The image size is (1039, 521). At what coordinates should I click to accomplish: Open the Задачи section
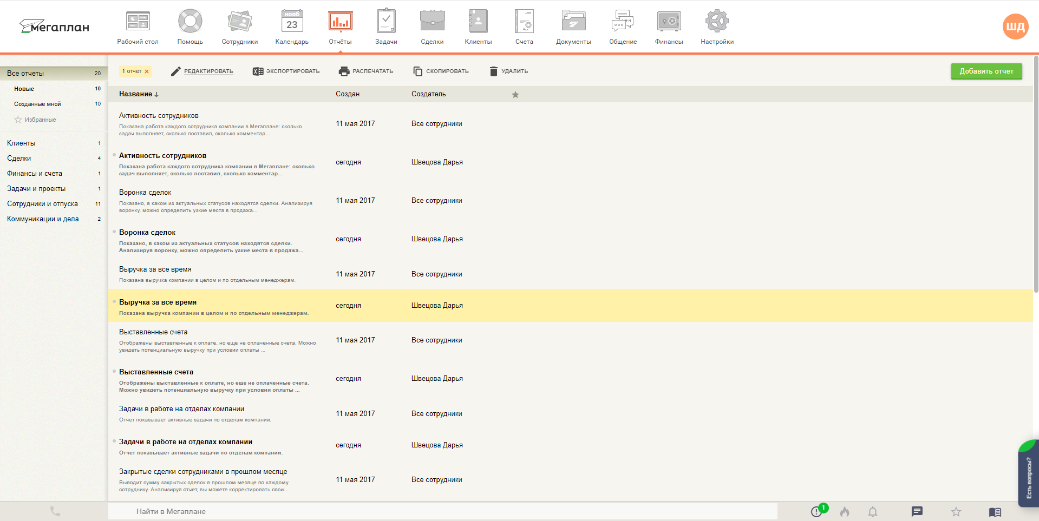386,27
